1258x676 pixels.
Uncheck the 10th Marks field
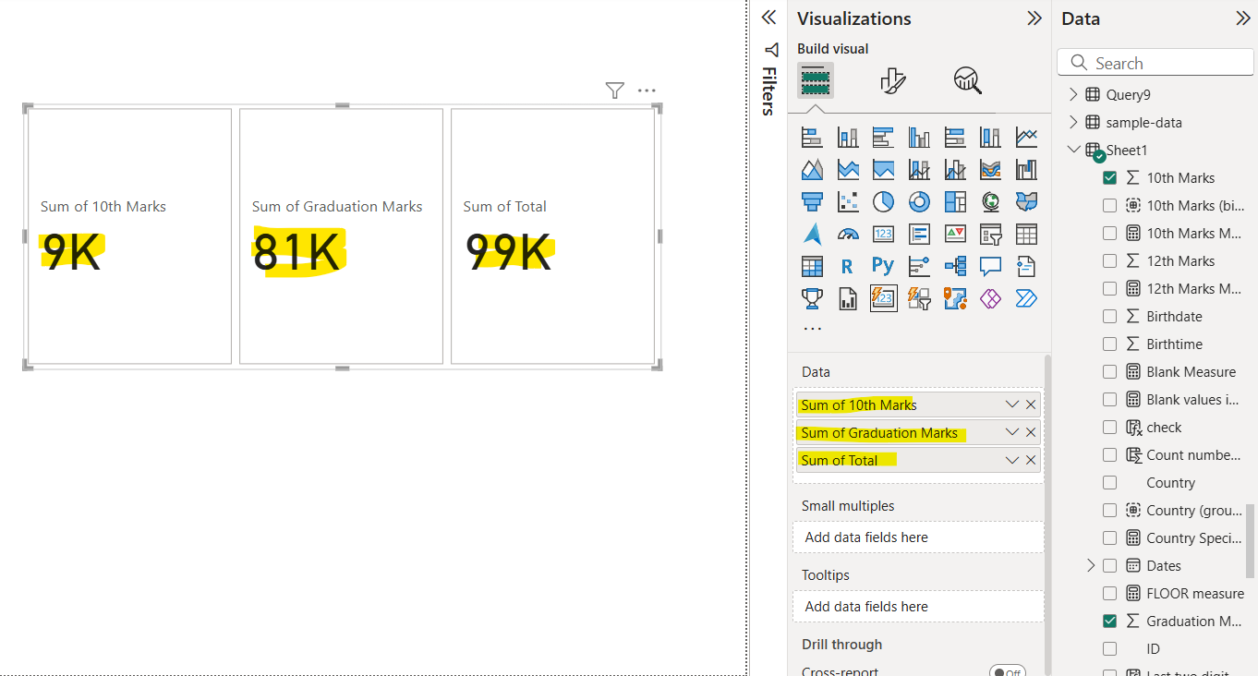(1109, 177)
